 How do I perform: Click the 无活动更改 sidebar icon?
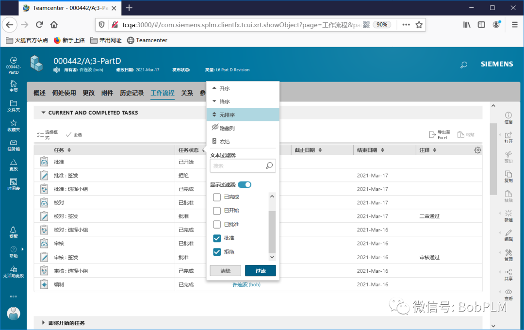(x=14, y=272)
